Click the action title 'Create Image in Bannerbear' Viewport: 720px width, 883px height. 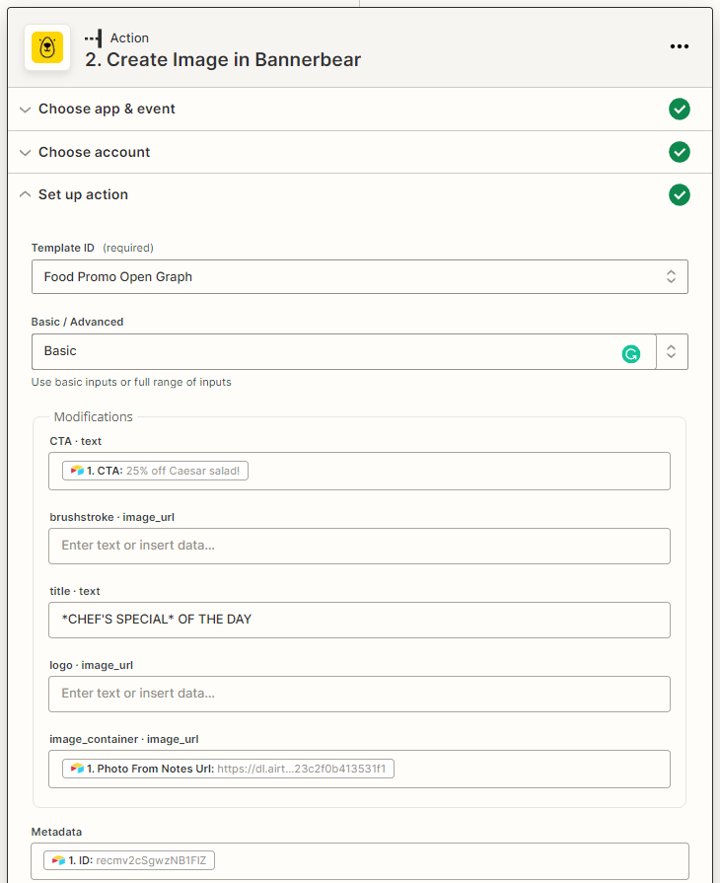(223, 59)
